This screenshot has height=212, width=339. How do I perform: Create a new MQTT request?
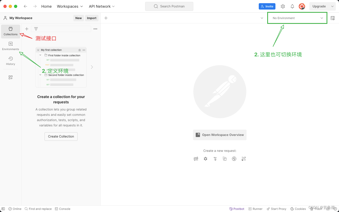click(x=244, y=159)
